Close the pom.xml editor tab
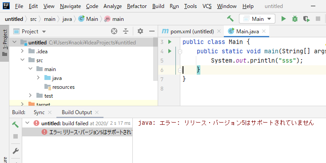Image resolution: width=326 pixels, height=163 pixels. [219, 32]
